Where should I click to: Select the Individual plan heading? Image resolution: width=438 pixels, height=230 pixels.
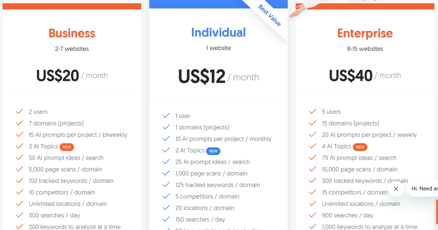tap(218, 32)
